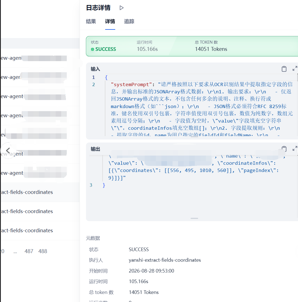Expand the 输入 panel to fullscreen
The width and height of the screenshot is (298, 302).
(295, 68)
